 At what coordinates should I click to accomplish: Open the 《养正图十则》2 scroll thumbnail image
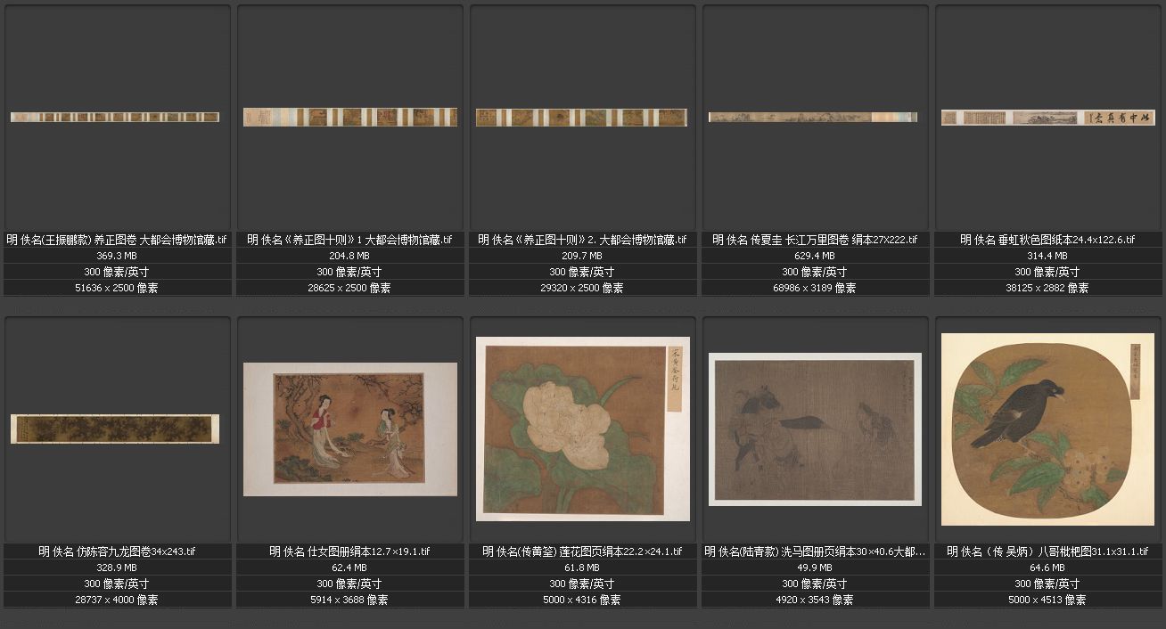(x=582, y=117)
